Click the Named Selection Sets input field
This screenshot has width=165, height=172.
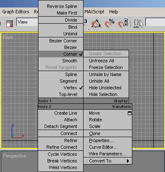click(x=155, y=22)
